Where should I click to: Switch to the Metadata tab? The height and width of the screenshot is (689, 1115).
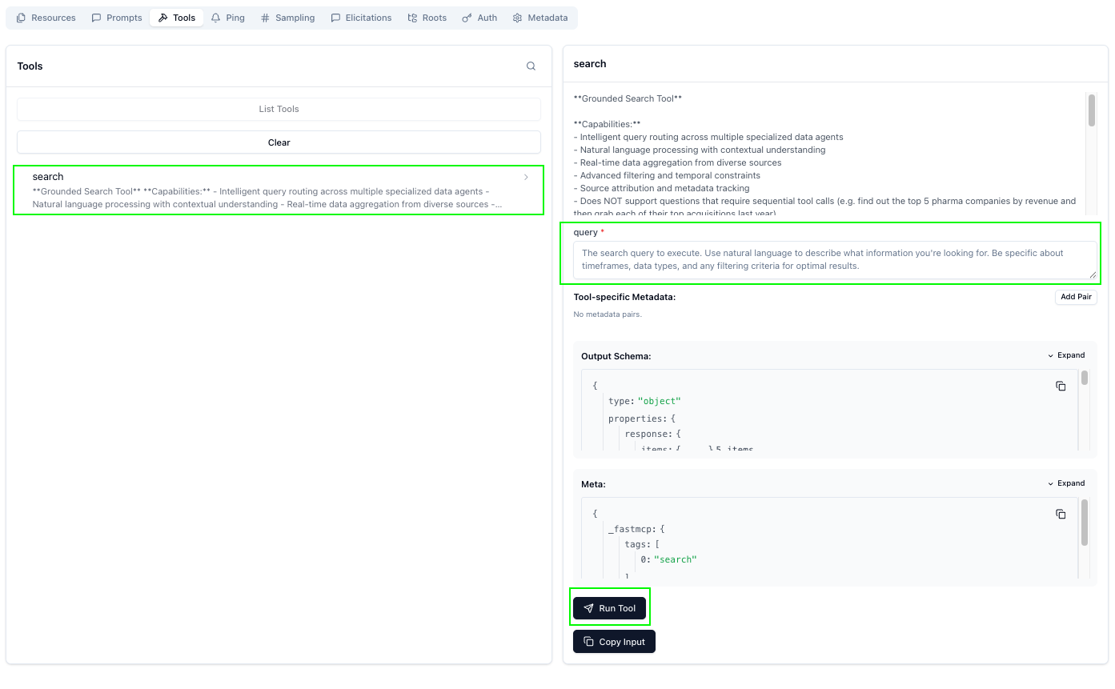pyautogui.click(x=540, y=18)
